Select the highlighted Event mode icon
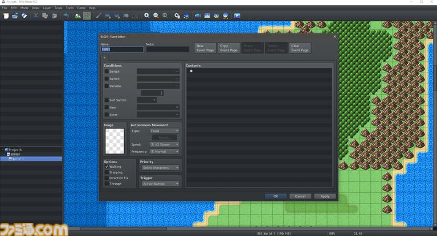Image resolution: width=437 pixels, height=236 pixels. point(87,16)
